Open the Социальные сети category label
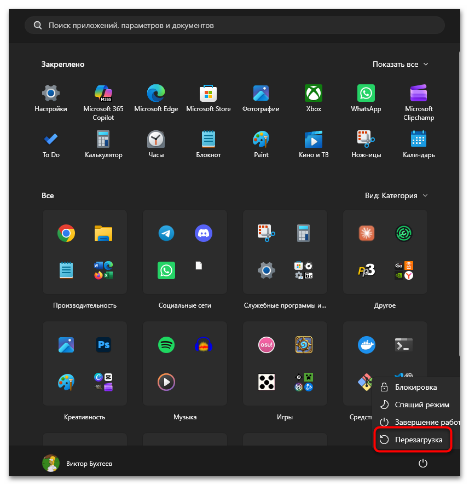 [x=185, y=305]
